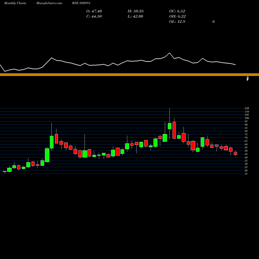Image resolution: width=259 pixels, height=259 pixels.
Task: Click the 15 price axis label
Action: (x=246, y=174)
